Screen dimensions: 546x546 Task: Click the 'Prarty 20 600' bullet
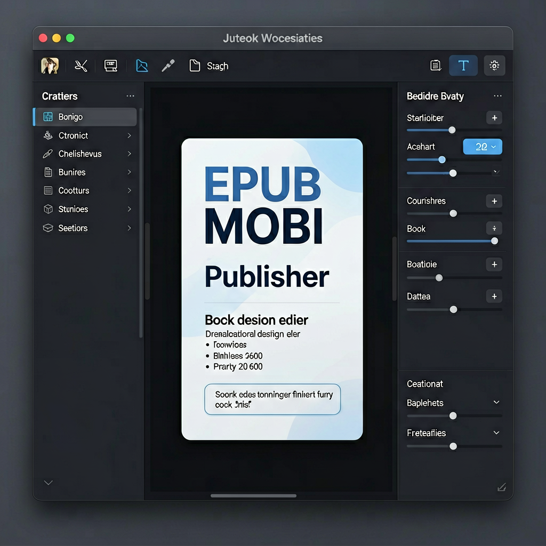pyautogui.click(x=238, y=366)
